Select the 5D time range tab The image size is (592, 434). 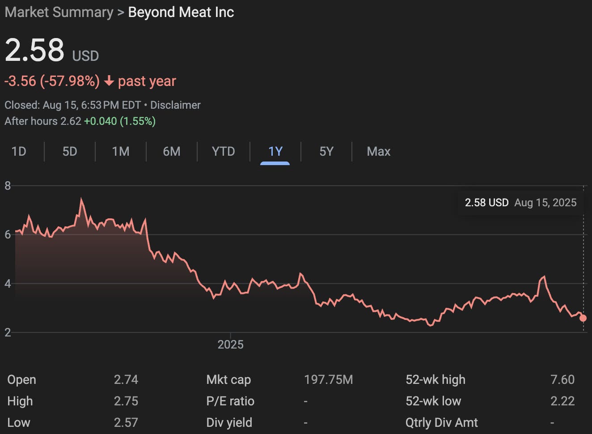[x=70, y=152]
